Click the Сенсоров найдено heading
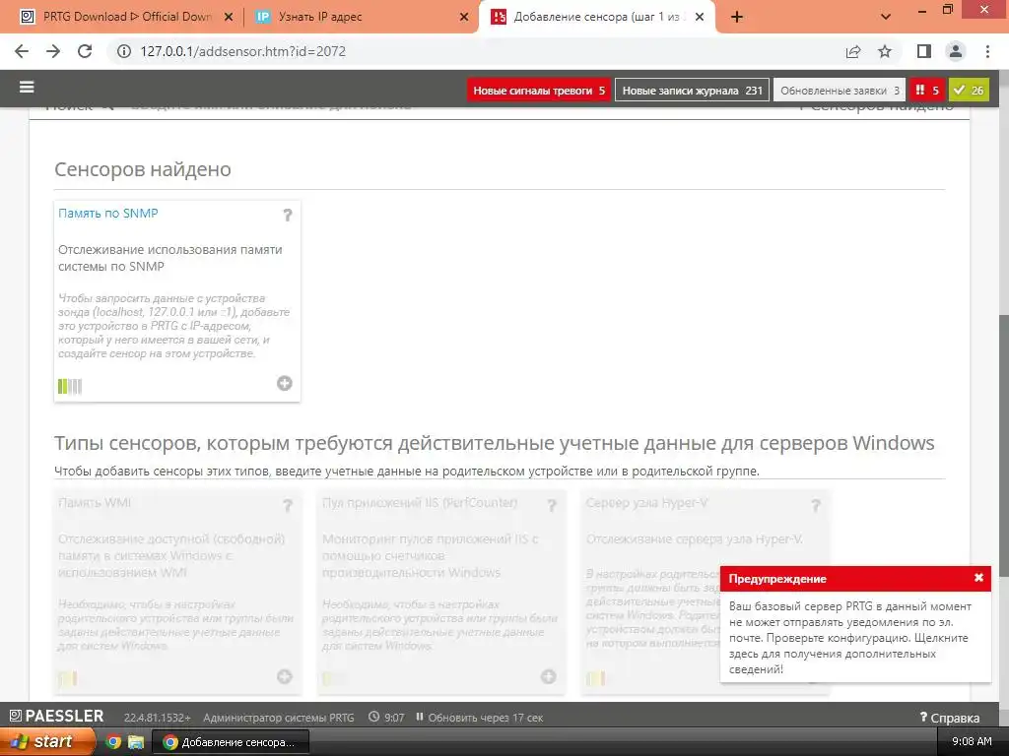 142,169
